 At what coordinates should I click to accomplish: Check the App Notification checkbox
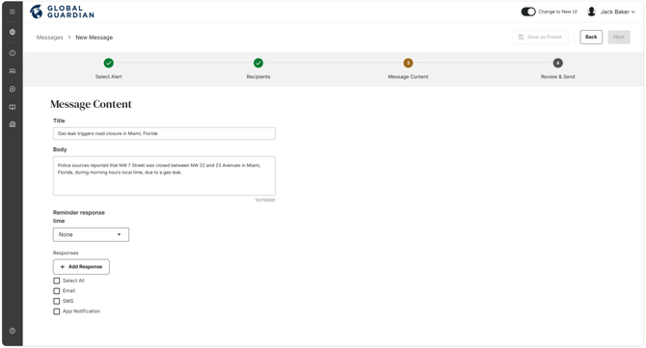tap(57, 311)
